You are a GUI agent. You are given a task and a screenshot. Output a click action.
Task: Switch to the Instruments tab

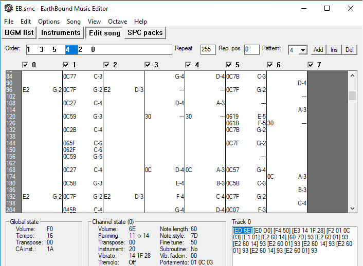click(61, 33)
